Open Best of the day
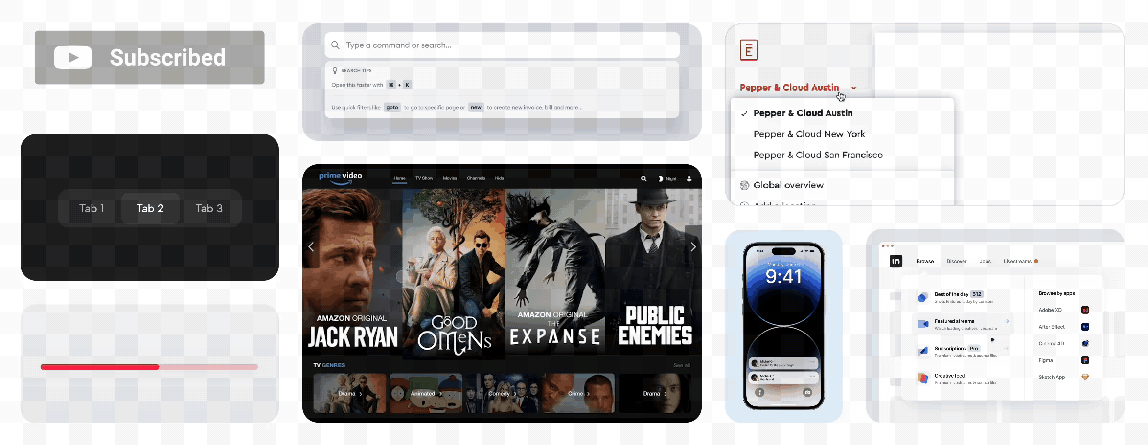 coord(963,297)
